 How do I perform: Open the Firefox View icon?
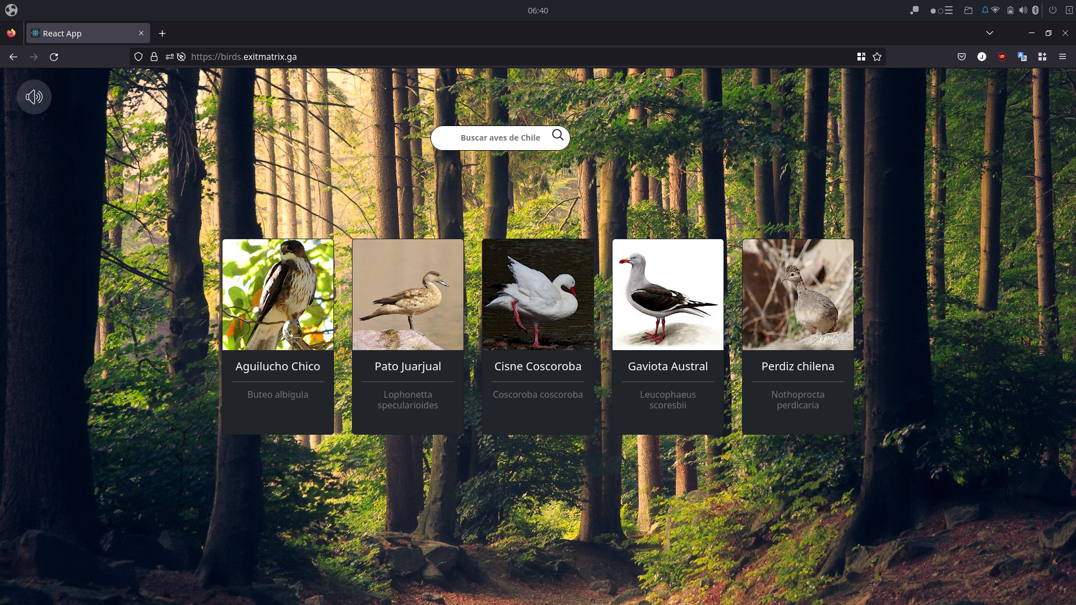coord(11,33)
